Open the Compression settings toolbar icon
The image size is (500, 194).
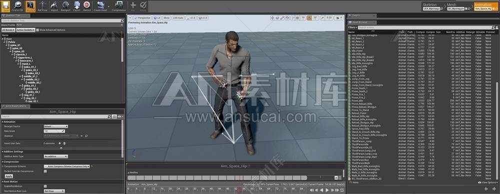[119, 6]
